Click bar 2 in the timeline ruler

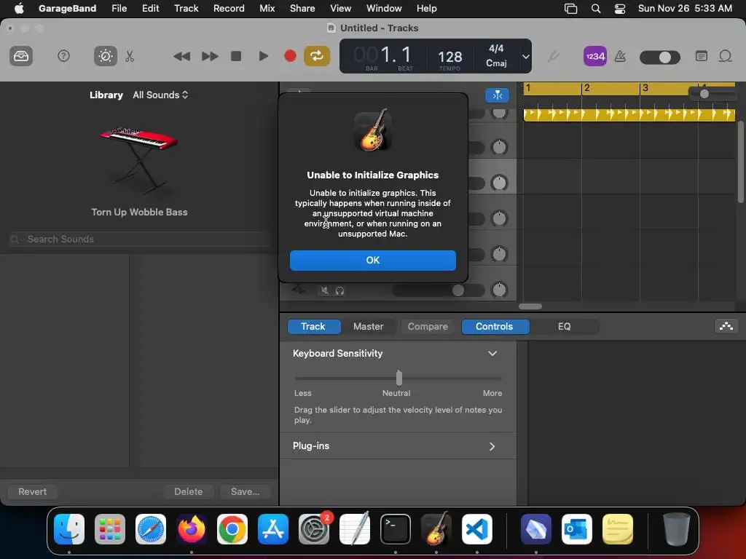point(587,88)
